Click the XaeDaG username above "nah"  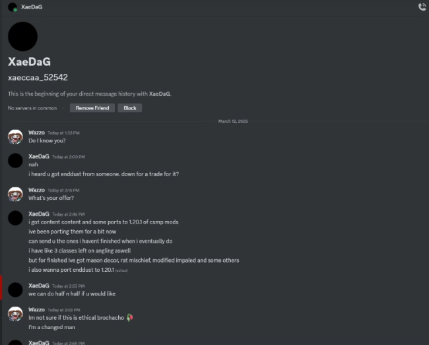[39, 156]
